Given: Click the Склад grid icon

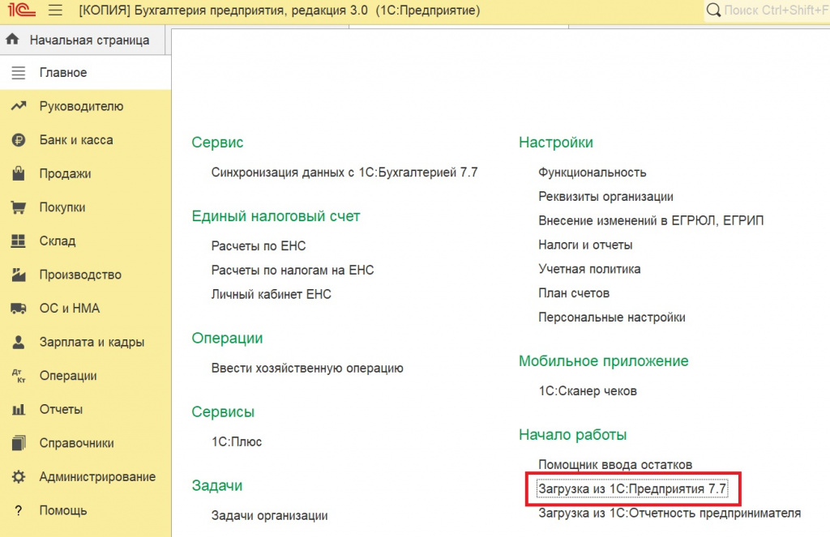Looking at the screenshot, I should 19,241.
